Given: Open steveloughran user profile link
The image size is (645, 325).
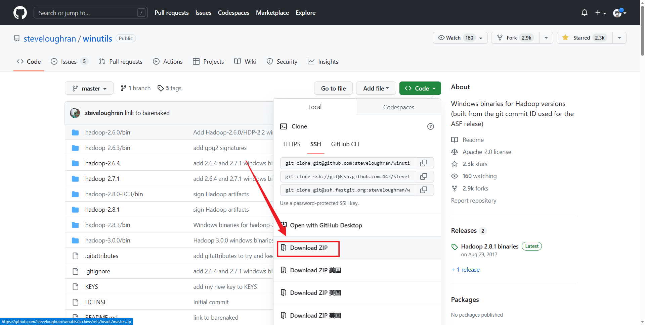Looking at the screenshot, I should click(x=50, y=39).
